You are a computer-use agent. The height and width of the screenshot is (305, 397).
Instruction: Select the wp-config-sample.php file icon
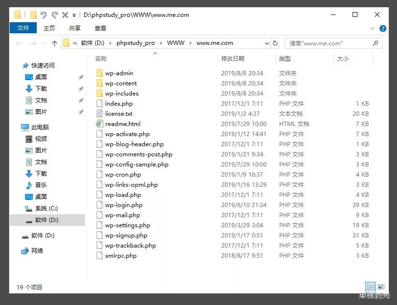(x=99, y=165)
